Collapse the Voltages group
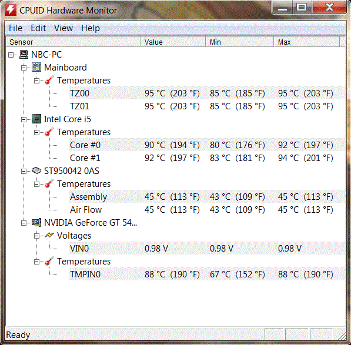The height and width of the screenshot is (345, 351). 36,236
